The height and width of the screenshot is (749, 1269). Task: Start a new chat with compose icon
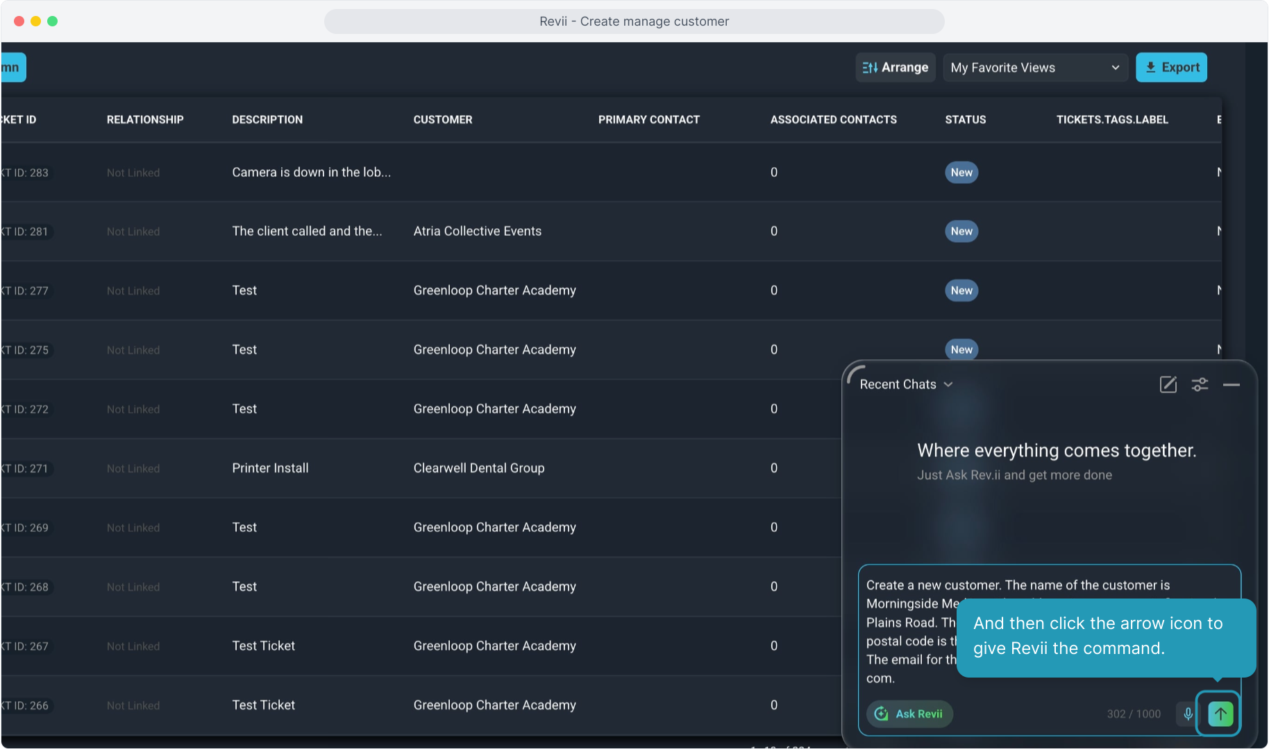tap(1168, 384)
